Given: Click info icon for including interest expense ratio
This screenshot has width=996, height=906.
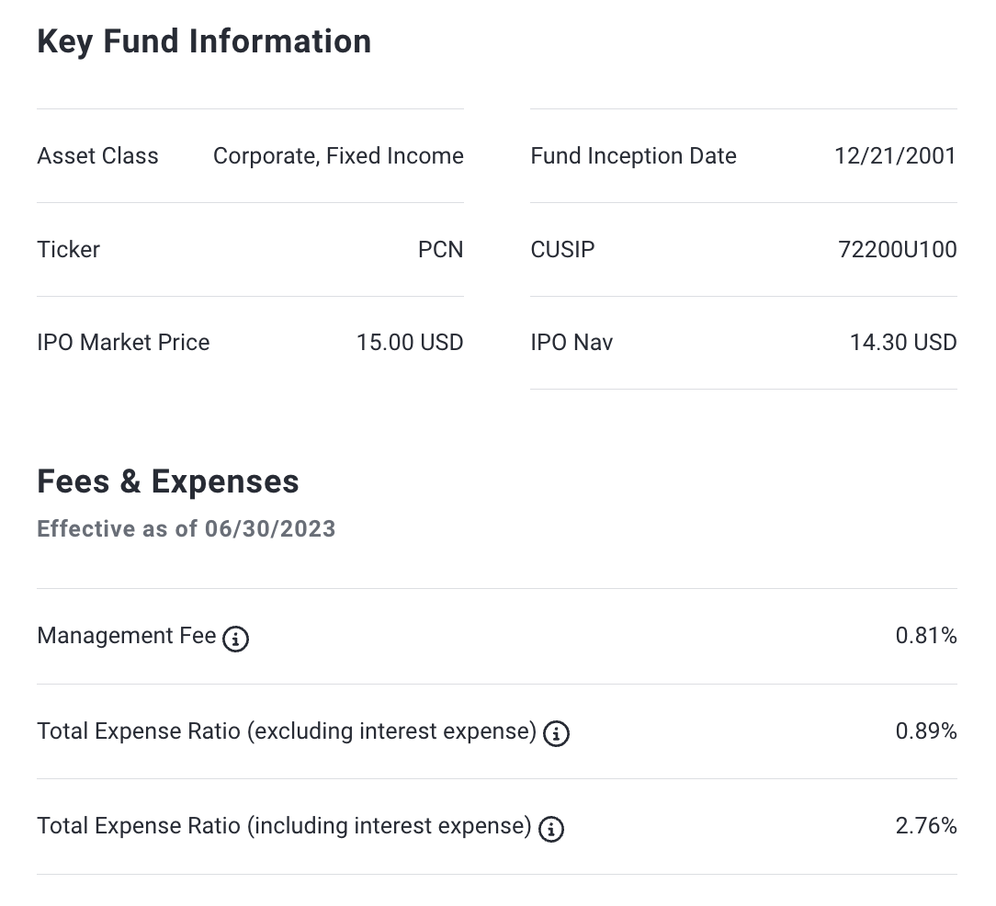Looking at the screenshot, I should (551, 829).
